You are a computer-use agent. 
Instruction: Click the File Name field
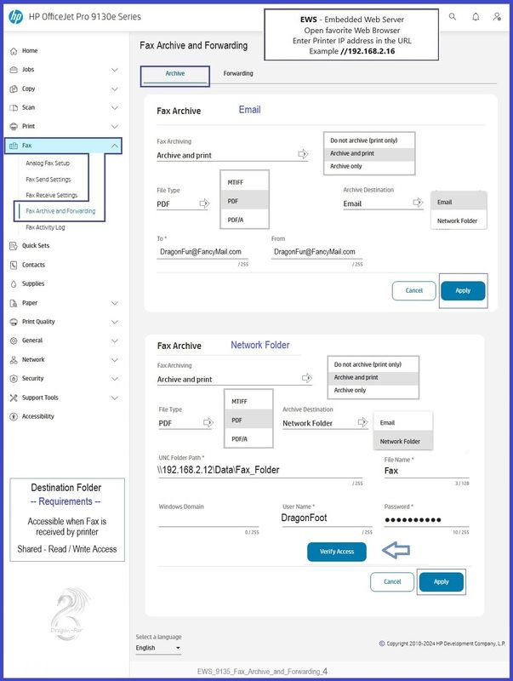pyautogui.click(x=426, y=471)
